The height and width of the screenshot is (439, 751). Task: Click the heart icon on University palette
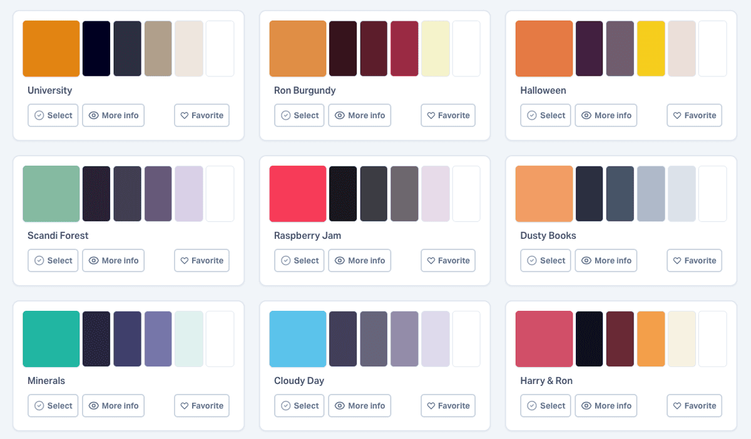tap(185, 116)
